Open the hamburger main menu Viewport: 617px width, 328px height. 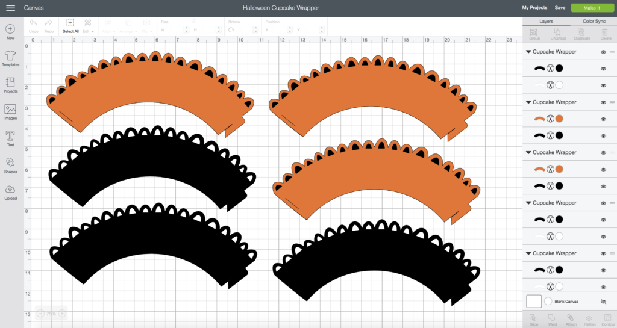pos(11,8)
